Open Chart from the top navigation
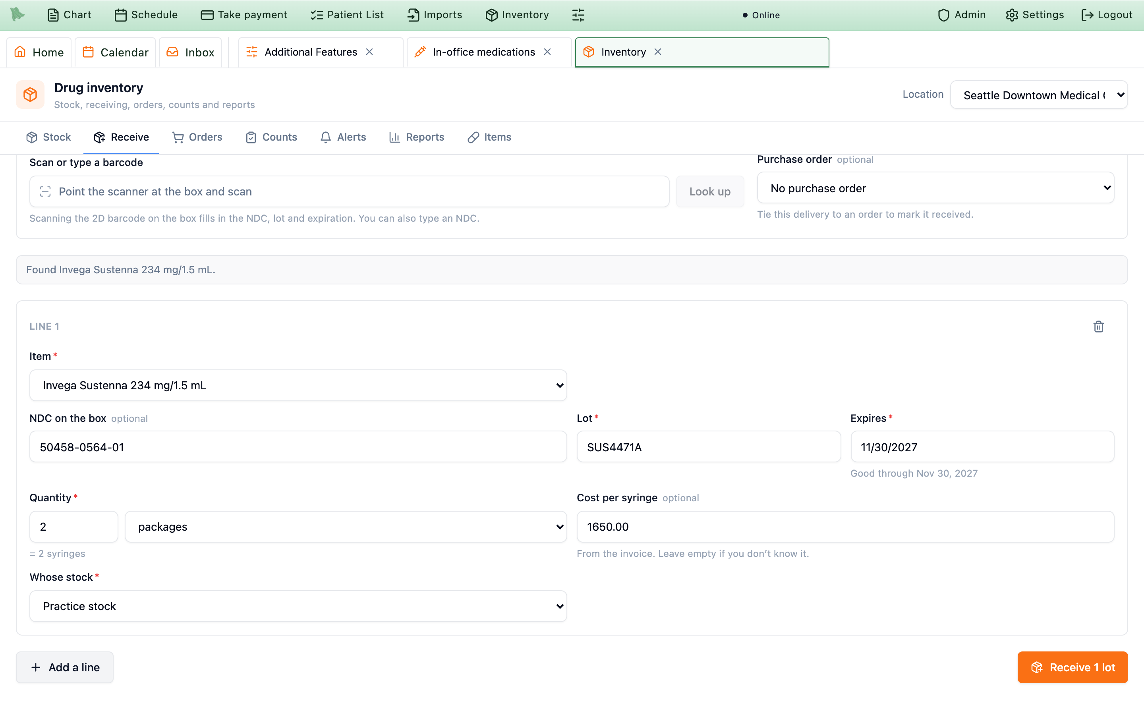This screenshot has height=715, width=1144. pyautogui.click(x=69, y=15)
